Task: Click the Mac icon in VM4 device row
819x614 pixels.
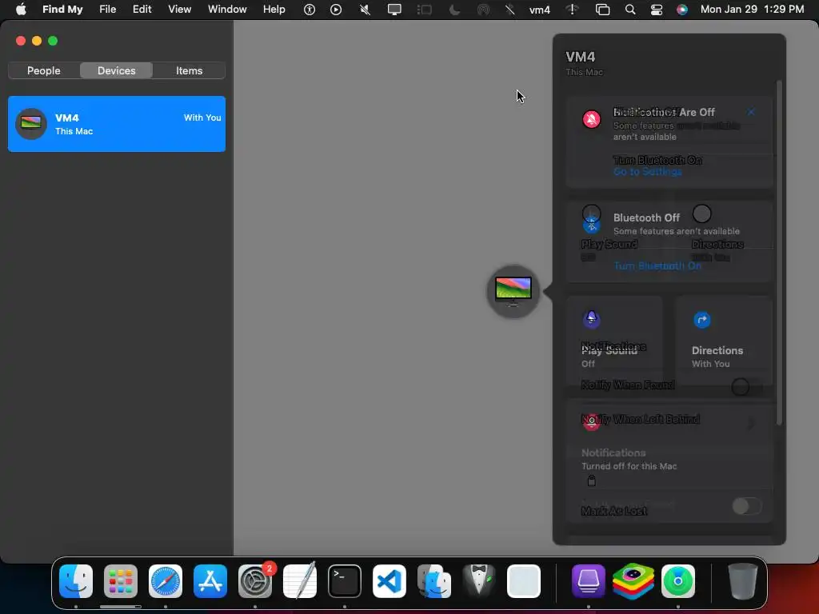Action: [31, 124]
